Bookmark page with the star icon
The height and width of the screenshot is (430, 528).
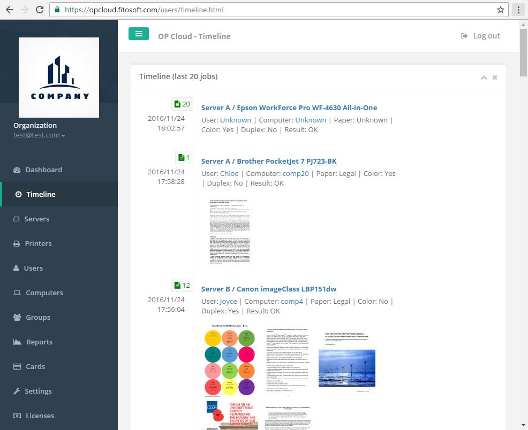(500, 10)
